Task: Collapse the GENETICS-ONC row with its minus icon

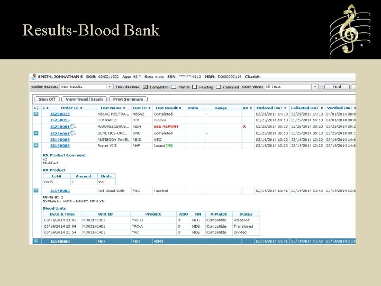Action: point(36,133)
